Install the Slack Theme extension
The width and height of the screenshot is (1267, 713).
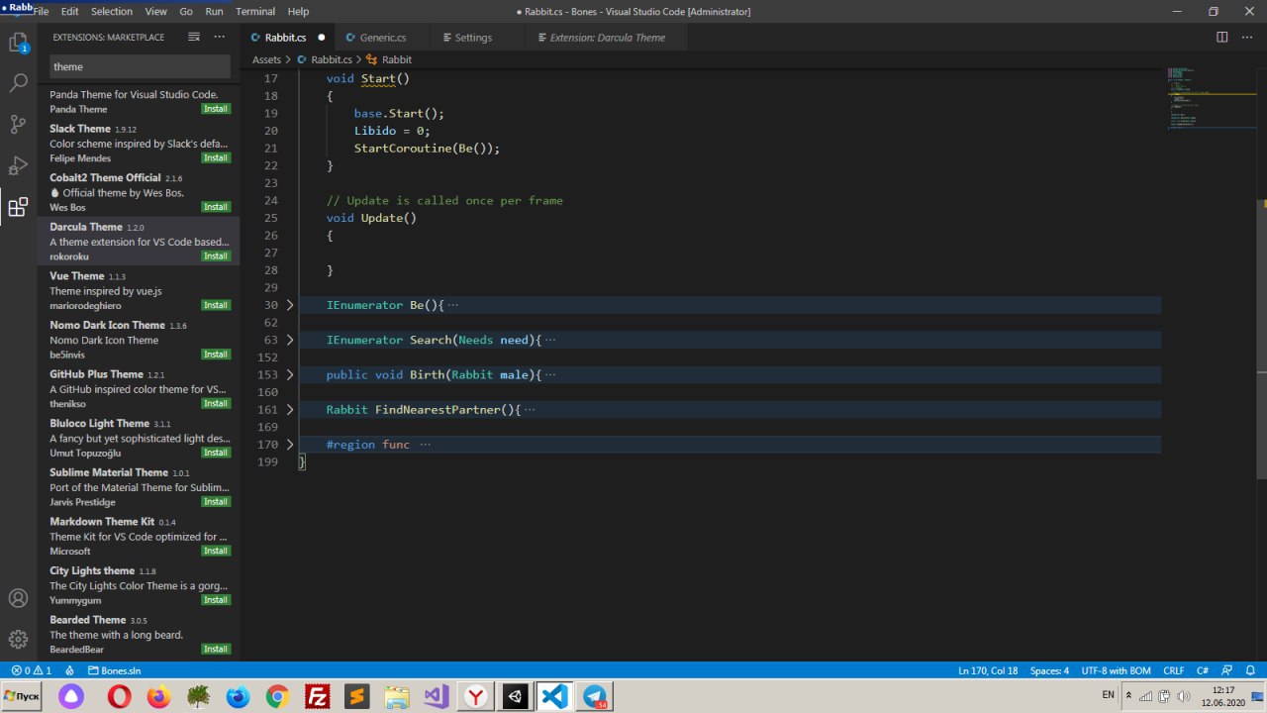click(x=216, y=157)
